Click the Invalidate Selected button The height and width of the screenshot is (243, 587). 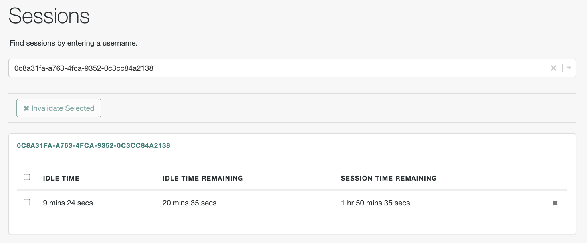click(59, 108)
